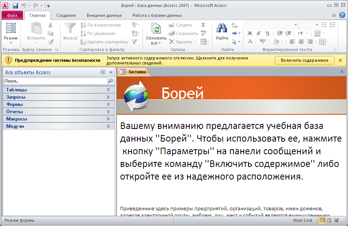Open the Все объекты Access category menu
The image size is (348, 226).
pyautogui.click(x=103, y=72)
